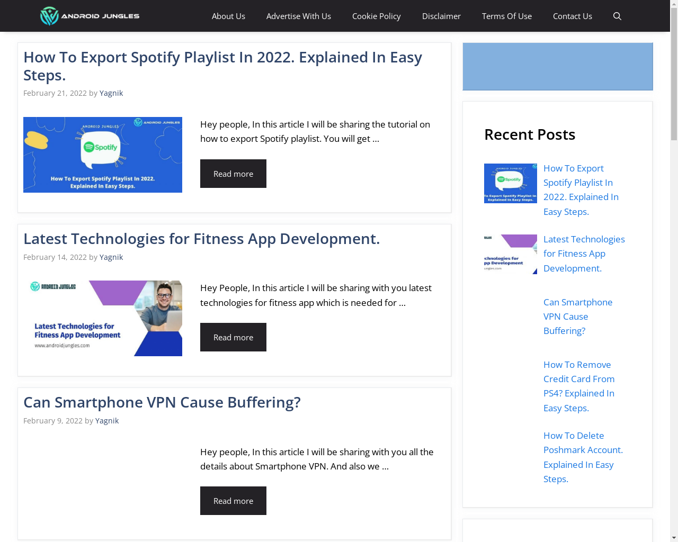This screenshot has width=678, height=542.
Task: Open Fitness App thumbnail in Recent Posts
Action: (511, 254)
